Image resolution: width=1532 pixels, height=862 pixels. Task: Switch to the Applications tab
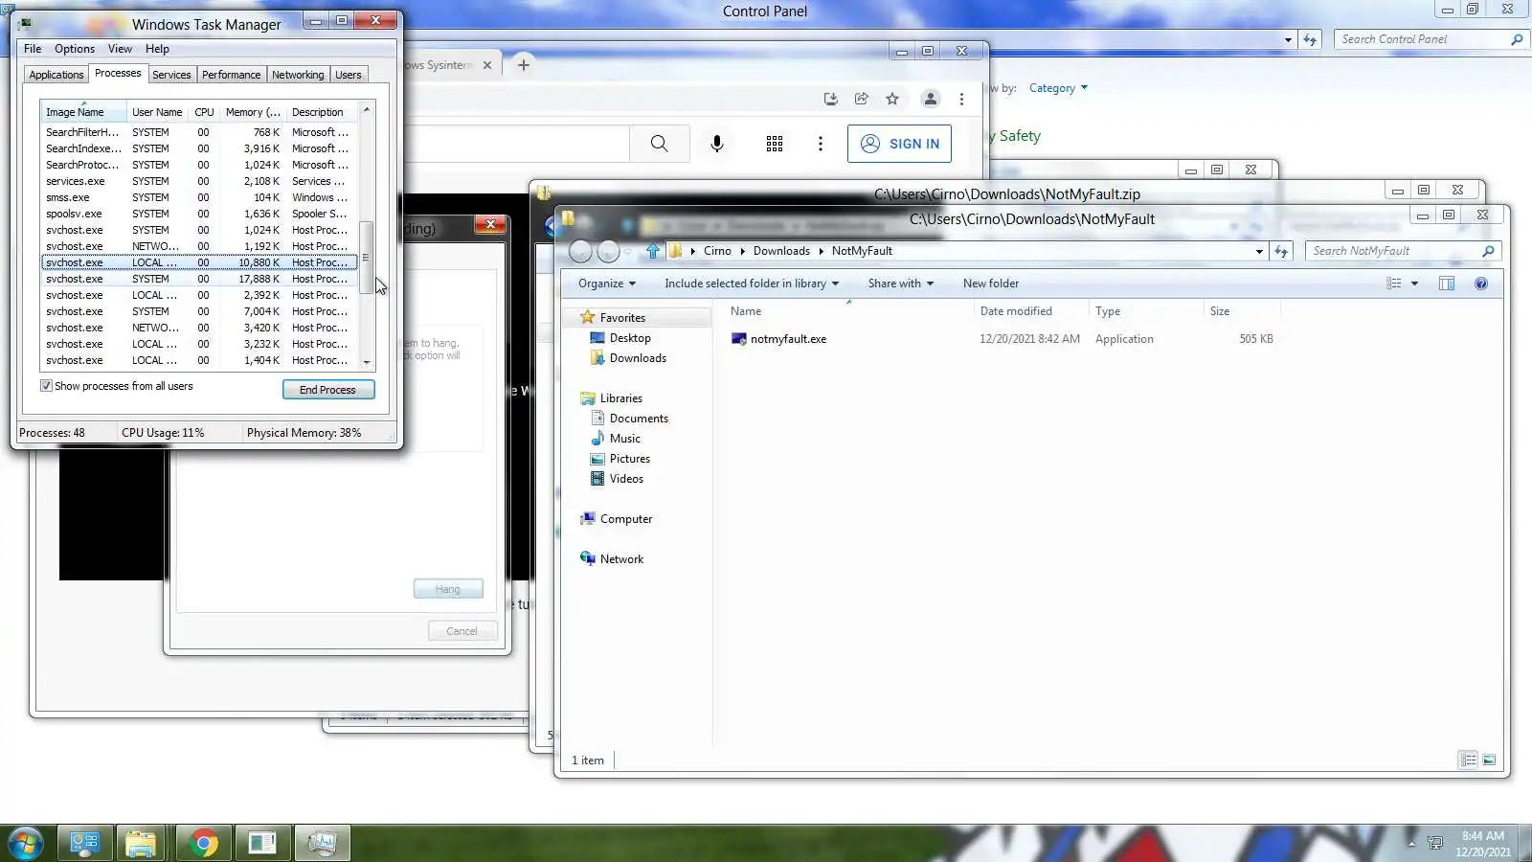coord(56,75)
